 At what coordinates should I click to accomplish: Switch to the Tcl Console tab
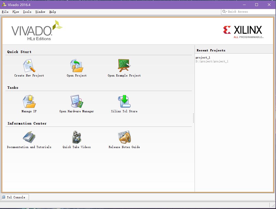point(15,197)
